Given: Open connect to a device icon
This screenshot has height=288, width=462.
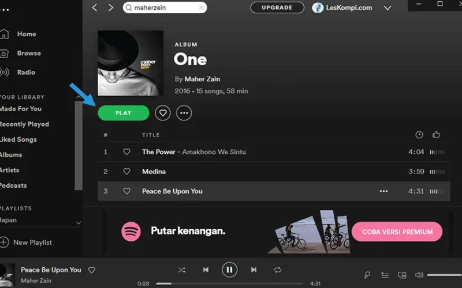Looking at the screenshot, I should click(402, 275).
